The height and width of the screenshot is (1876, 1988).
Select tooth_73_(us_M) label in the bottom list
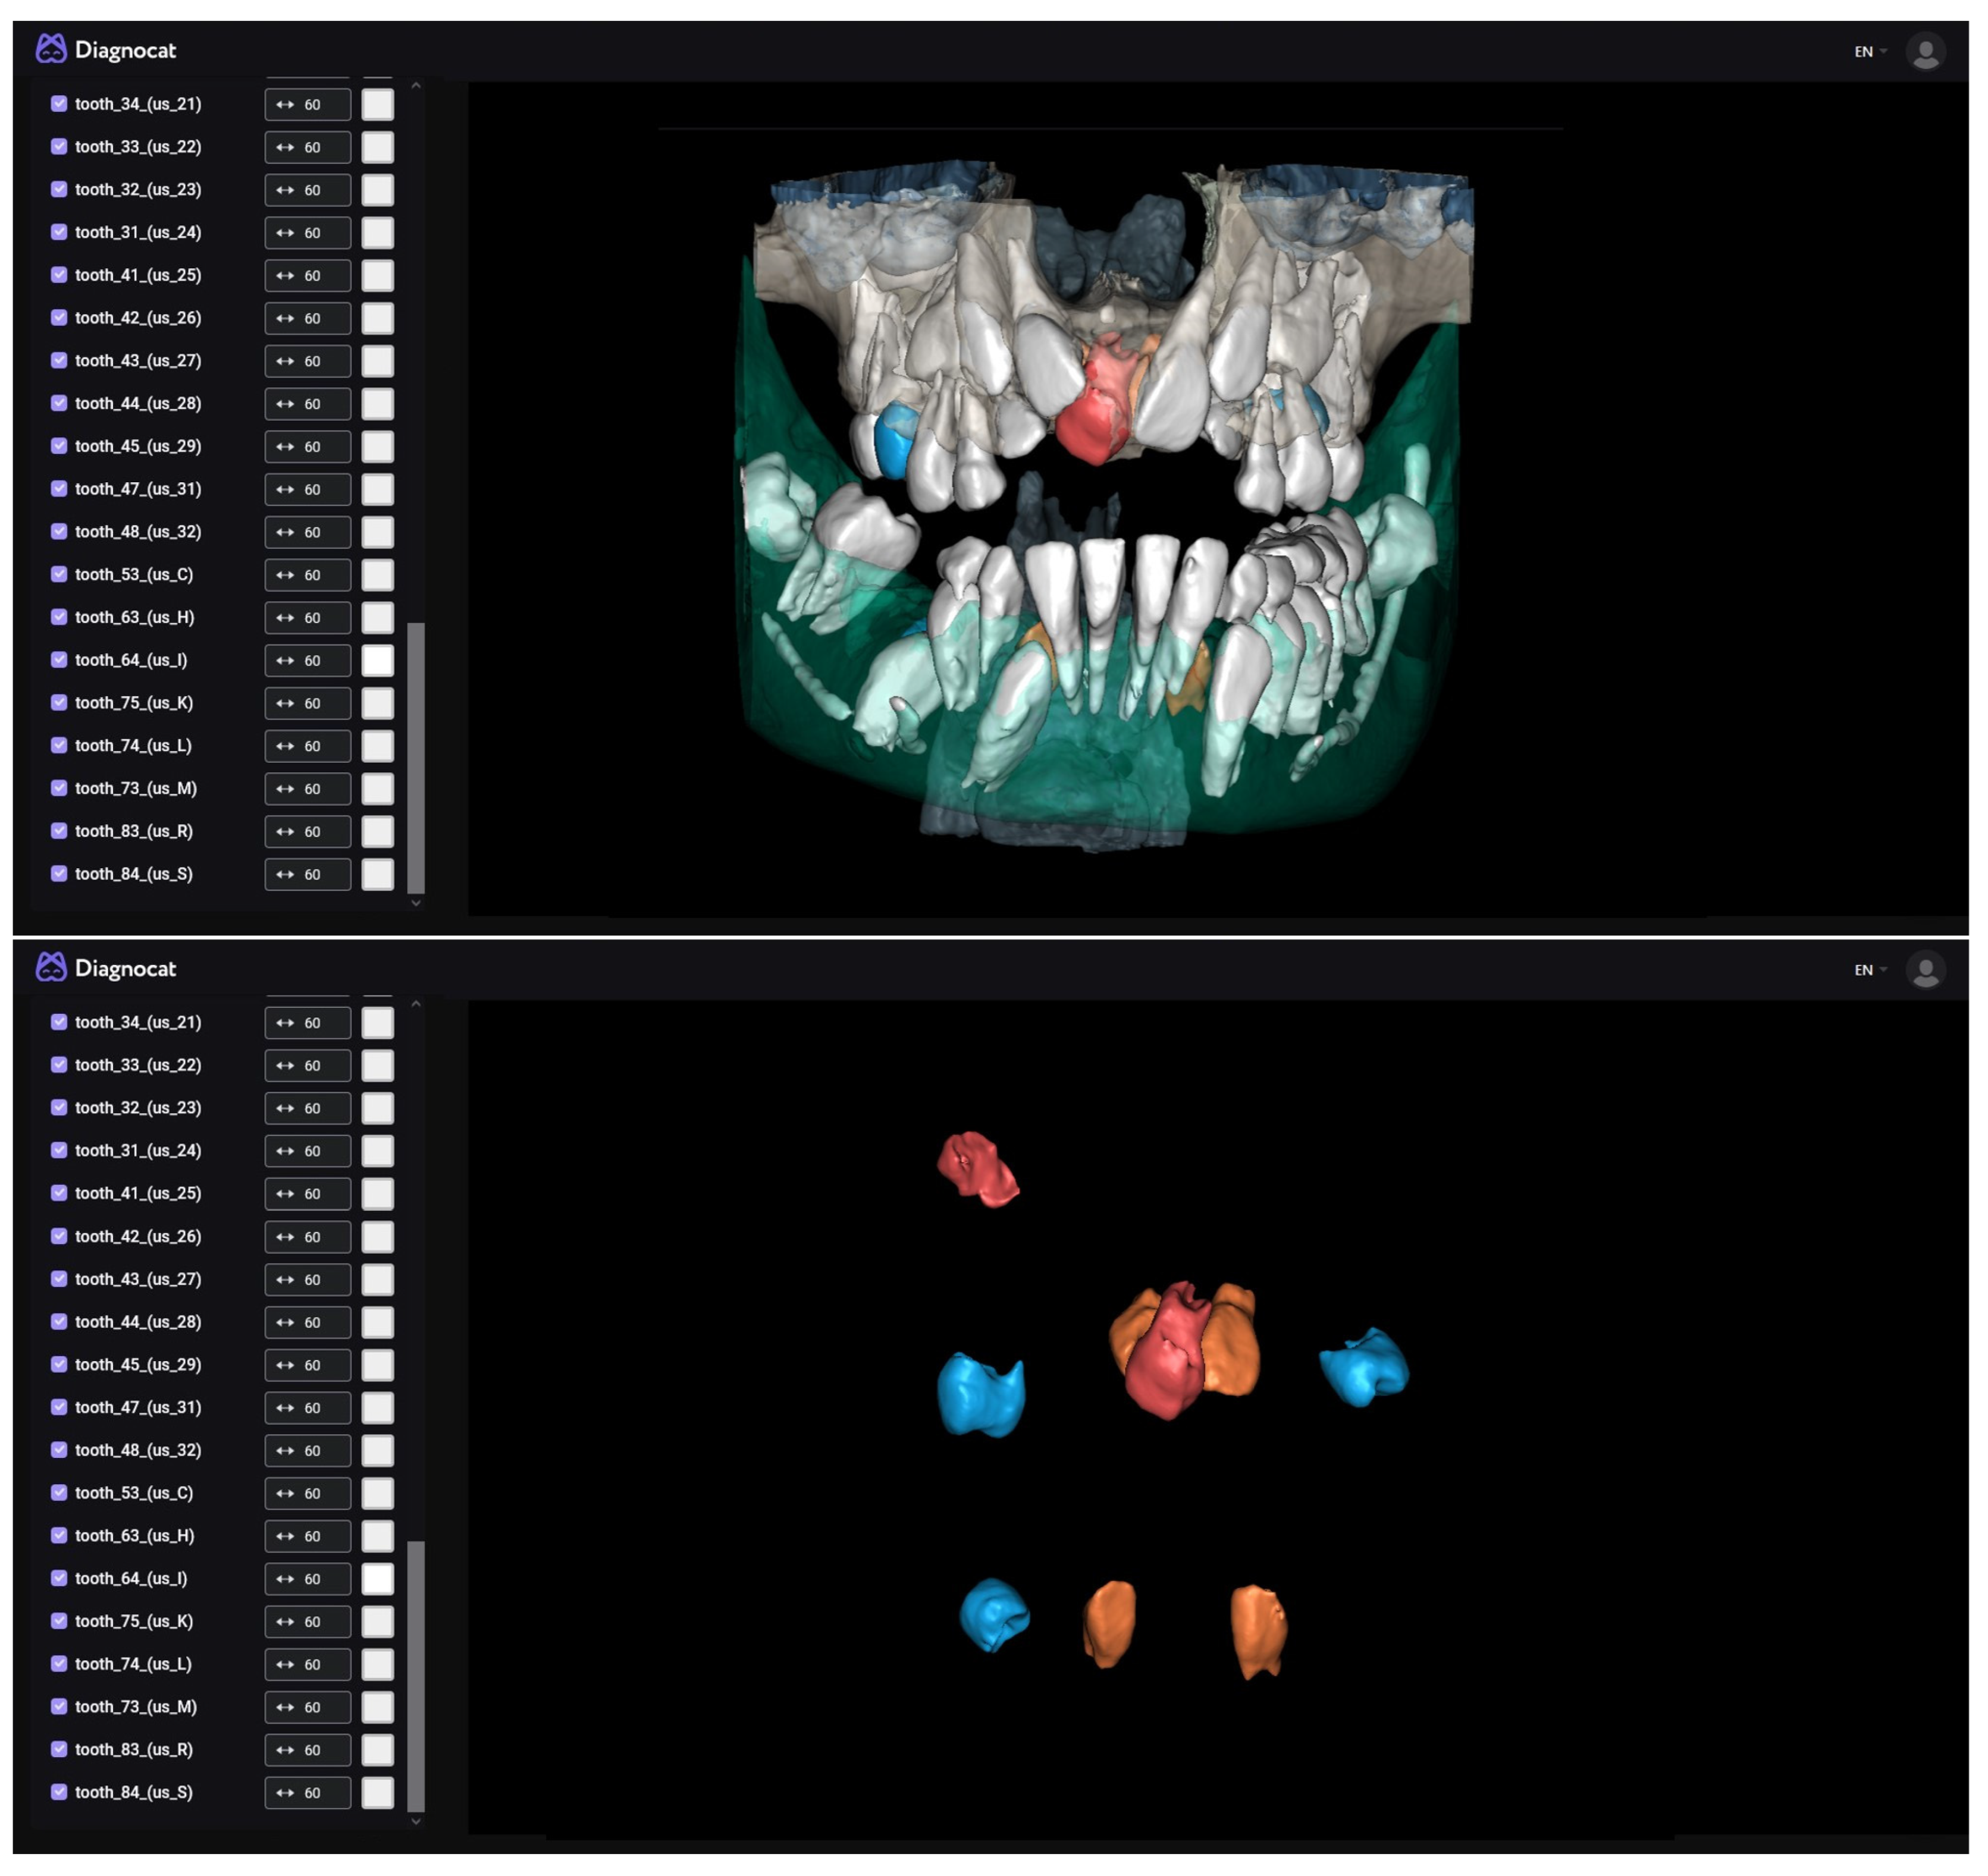136,1707
